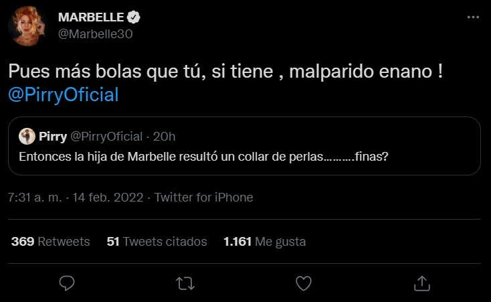Screen dimensions: 491x302
Task: Click the Pirry name in quoted tweet
Action: (x=53, y=137)
